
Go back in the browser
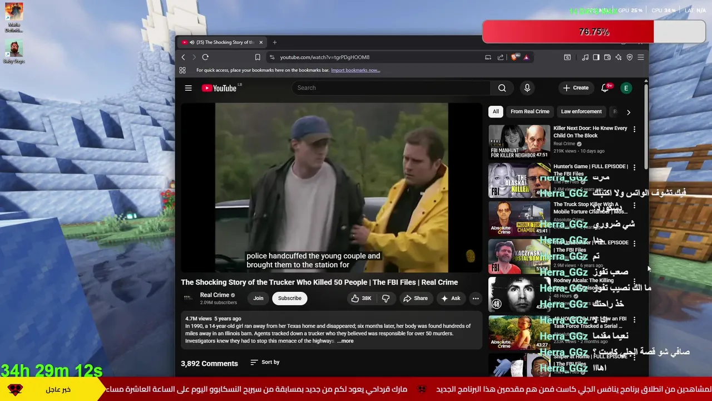(183, 57)
